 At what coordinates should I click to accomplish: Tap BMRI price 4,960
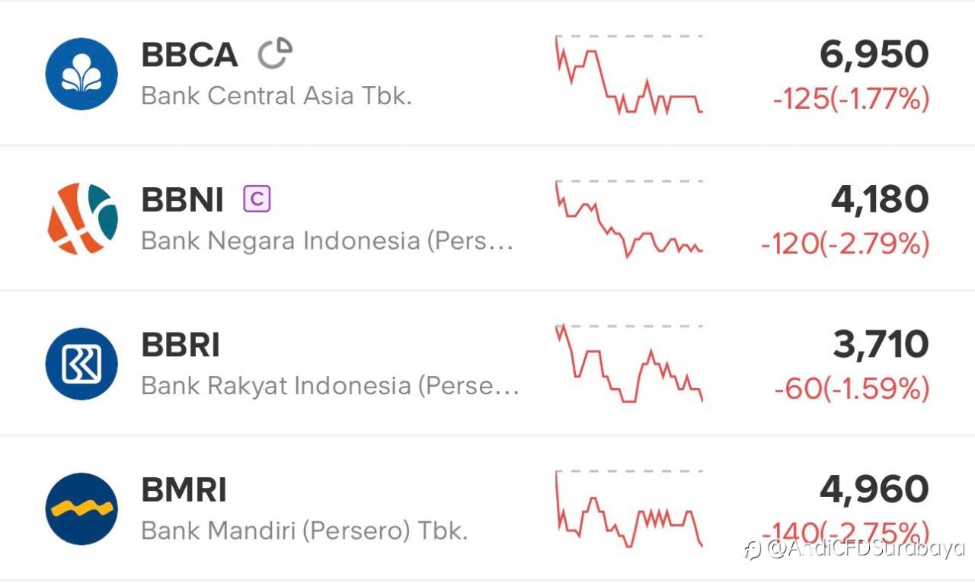(x=874, y=489)
